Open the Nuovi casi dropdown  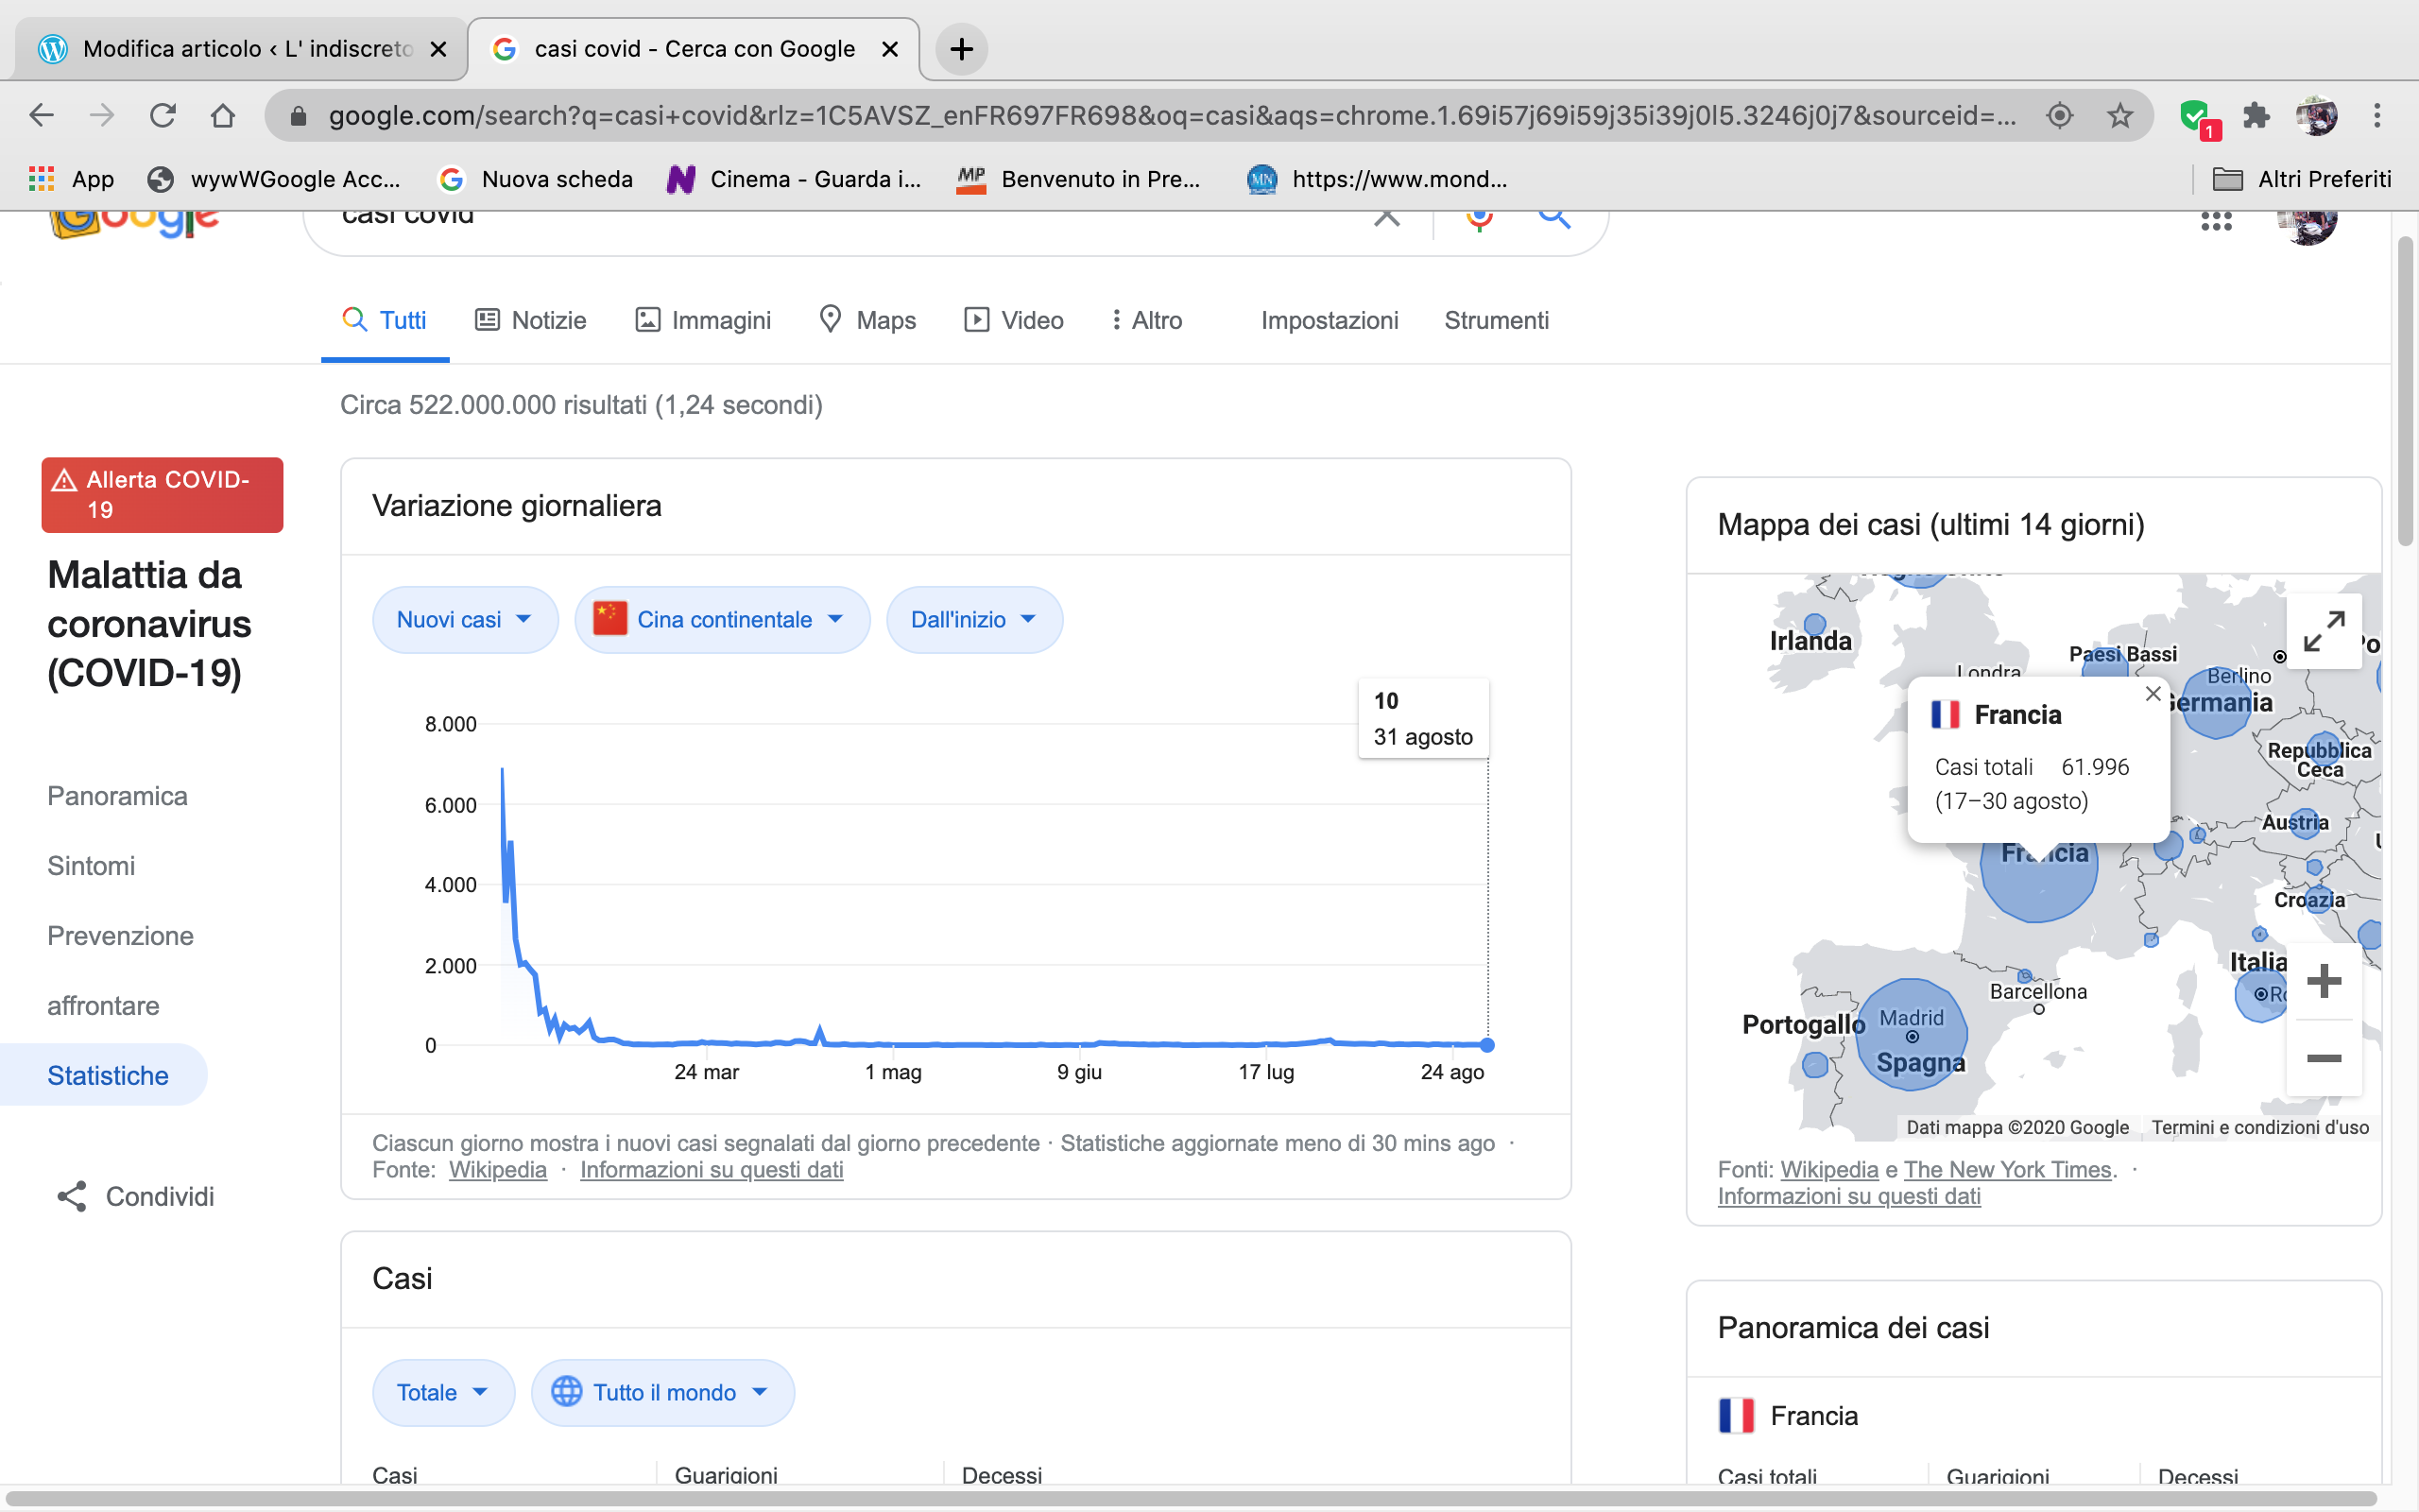pyautogui.click(x=464, y=620)
